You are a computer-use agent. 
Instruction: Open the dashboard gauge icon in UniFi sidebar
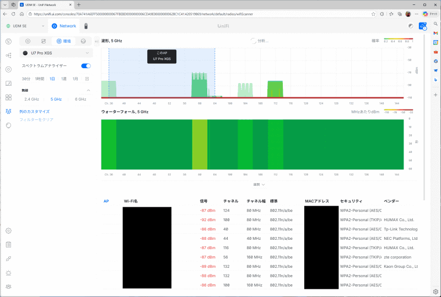[8, 42]
